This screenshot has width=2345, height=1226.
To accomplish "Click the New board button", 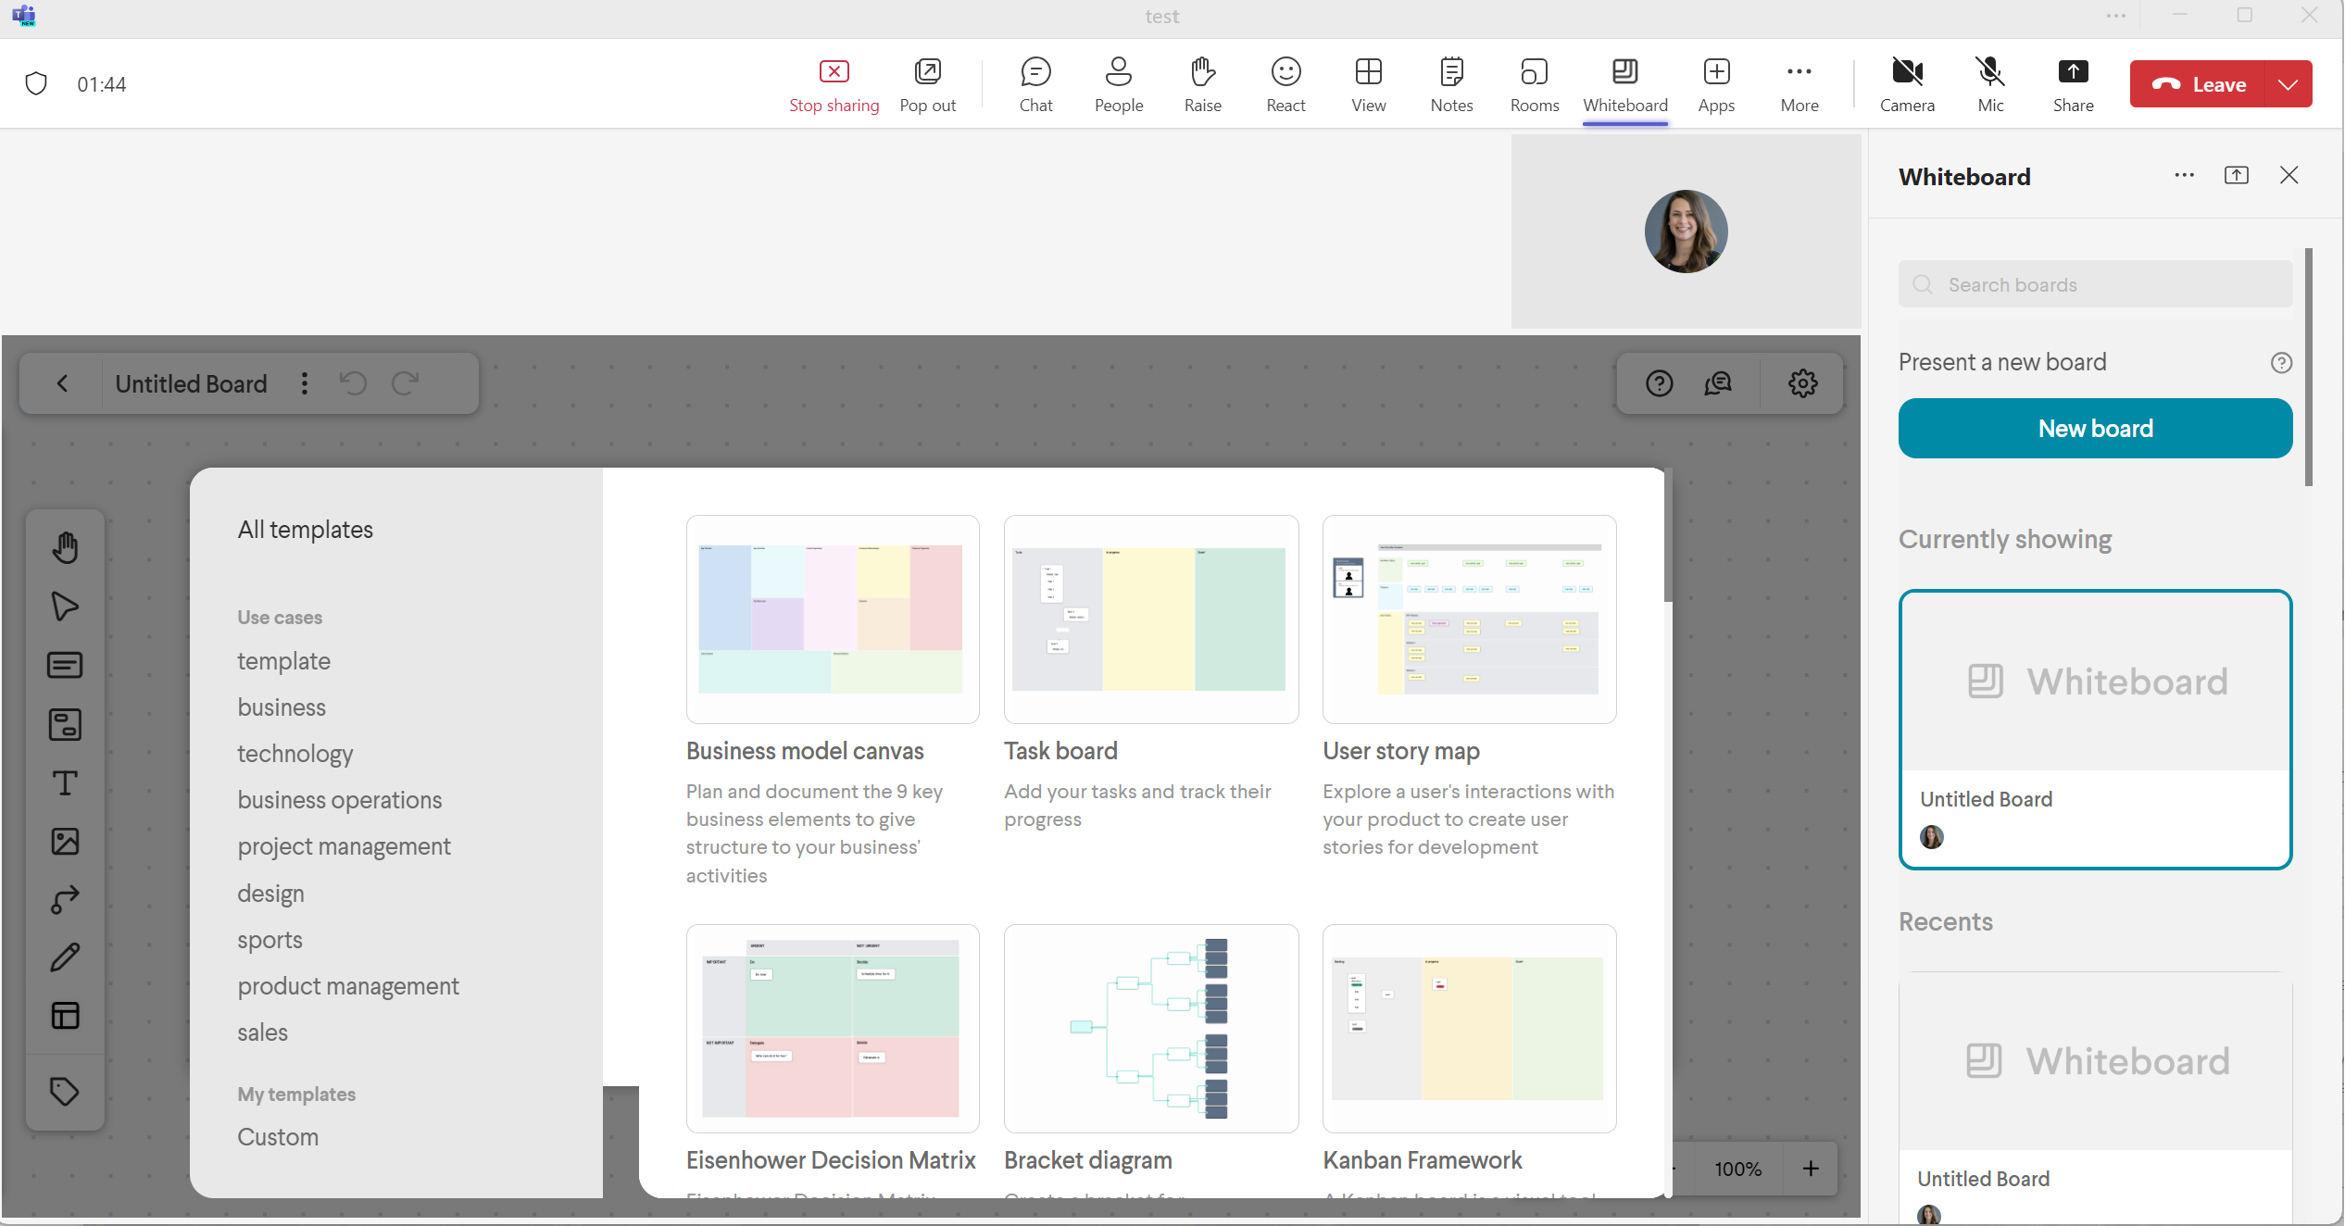I will (2095, 429).
